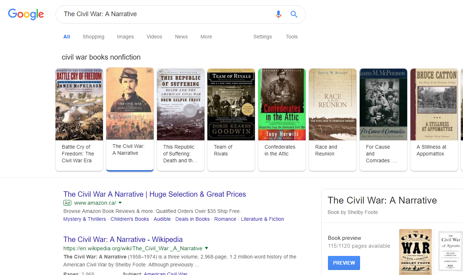The height and width of the screenshot is (275, 463).
Task: Switch to Videos results tab
Action: [154, 37]
